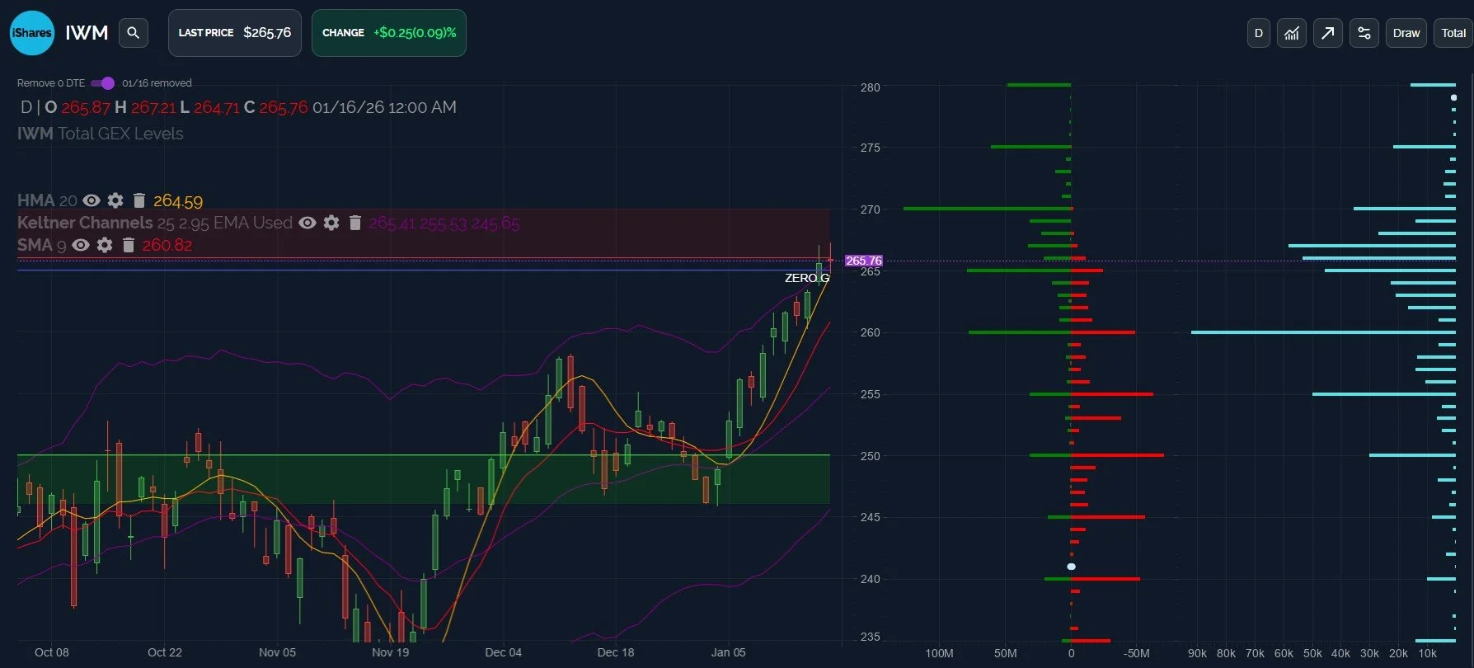The image size is (1474, 668).
Task: Hide the Keltner Channels indicator
Action: pos(307,223)
